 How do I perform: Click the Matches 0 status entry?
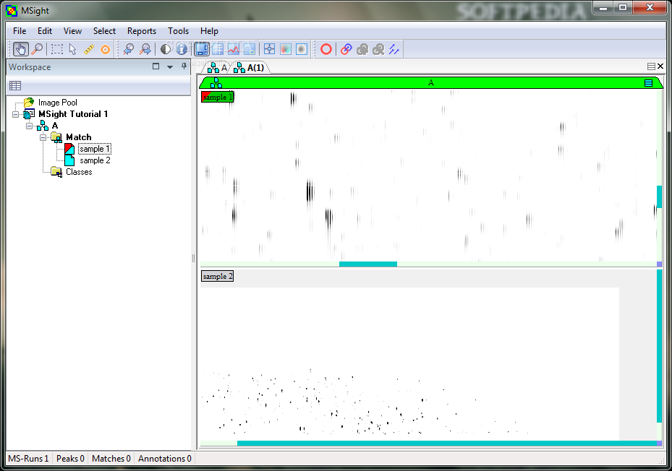pos(111,459)
